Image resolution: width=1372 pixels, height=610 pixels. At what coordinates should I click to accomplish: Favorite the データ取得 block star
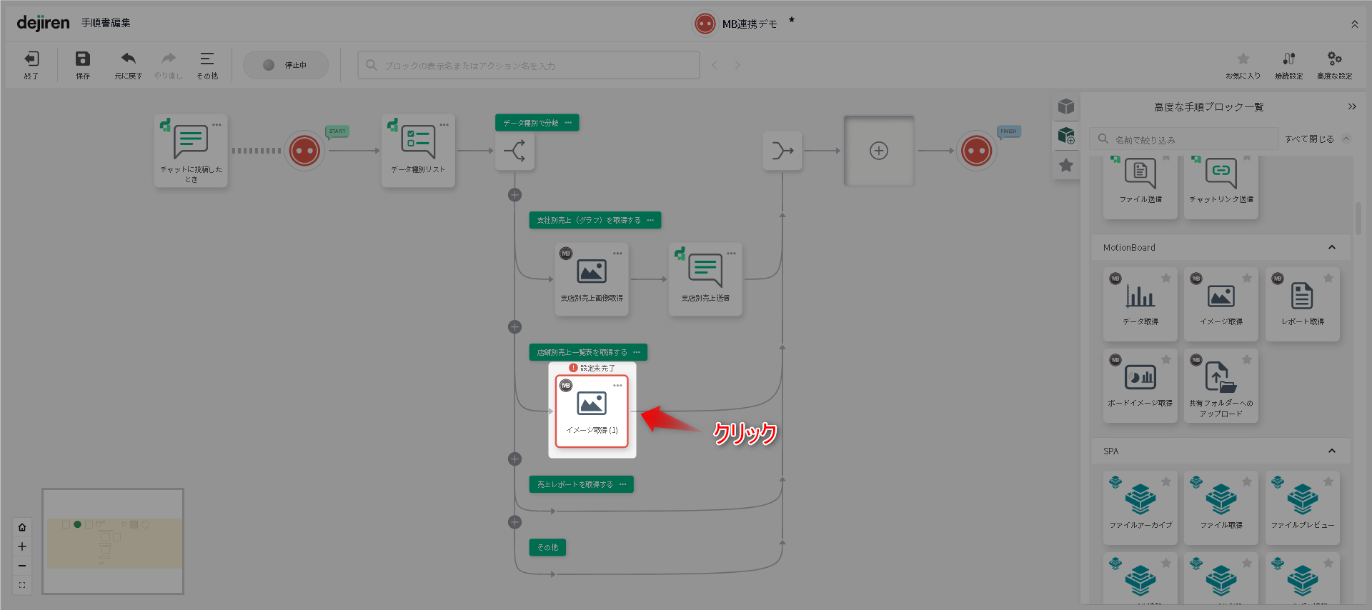1166,278
